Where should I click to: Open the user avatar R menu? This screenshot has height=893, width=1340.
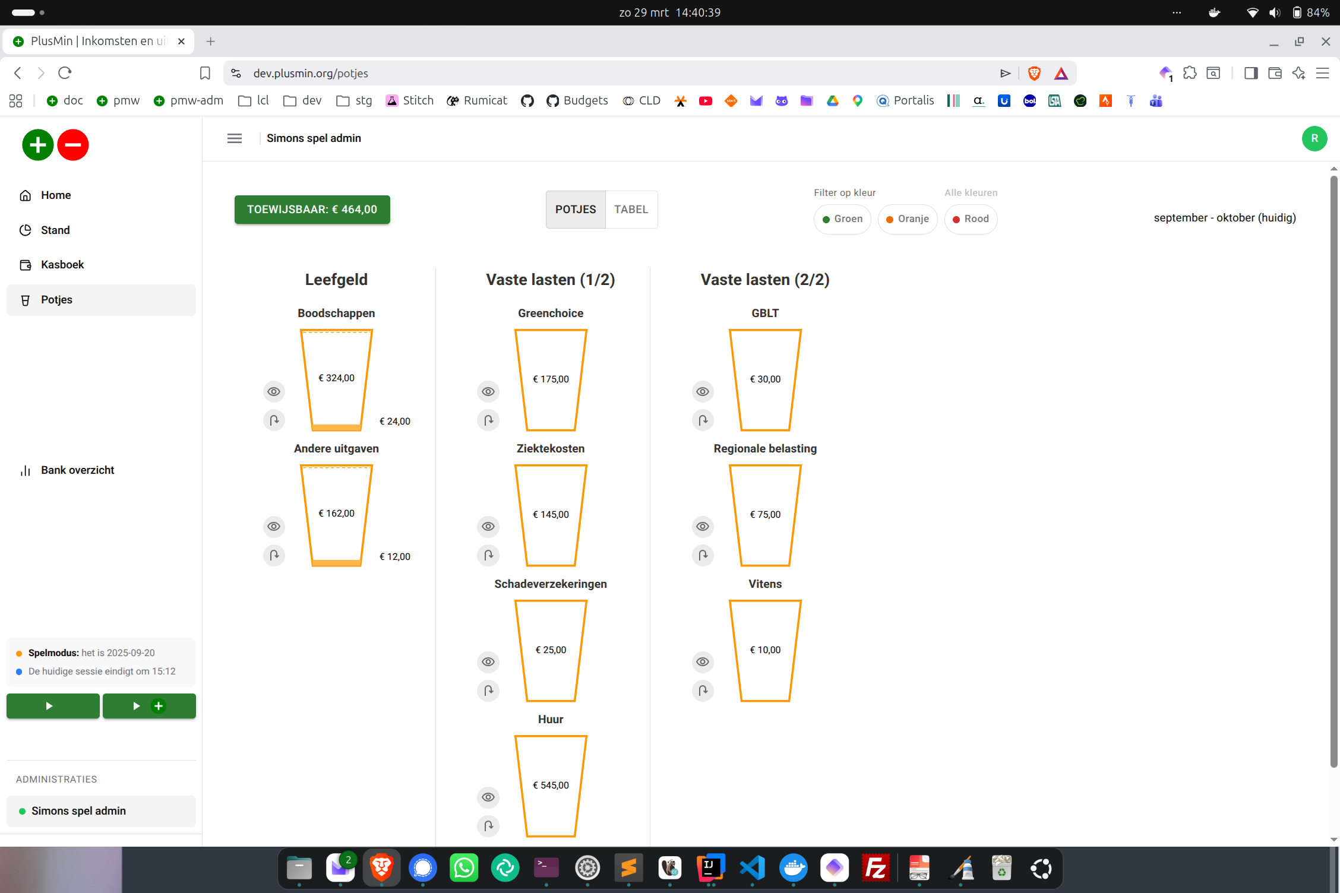tap(1314, 138)
